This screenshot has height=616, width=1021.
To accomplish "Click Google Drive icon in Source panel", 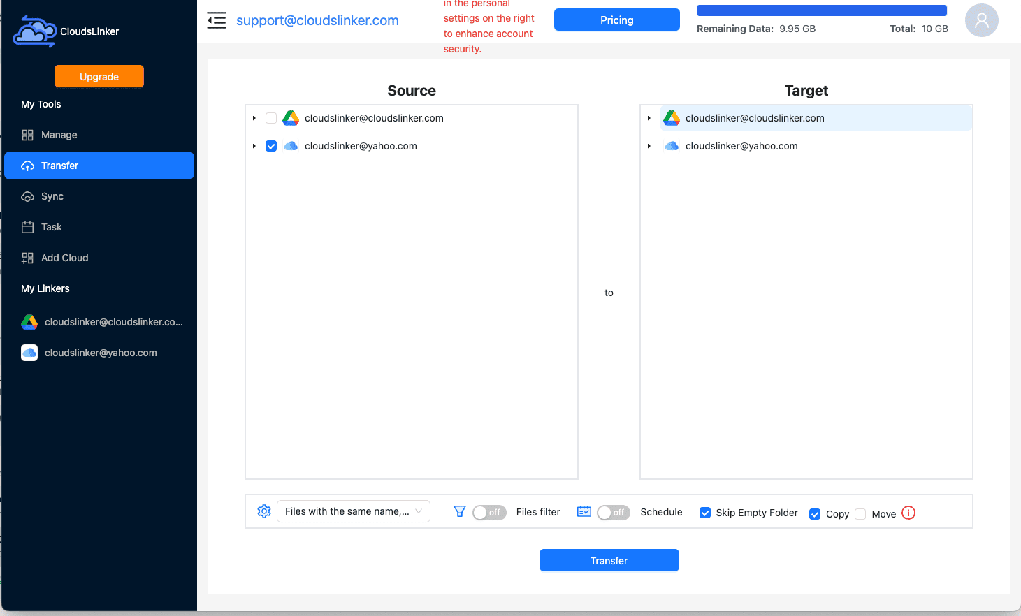I will tap(291, 118).
